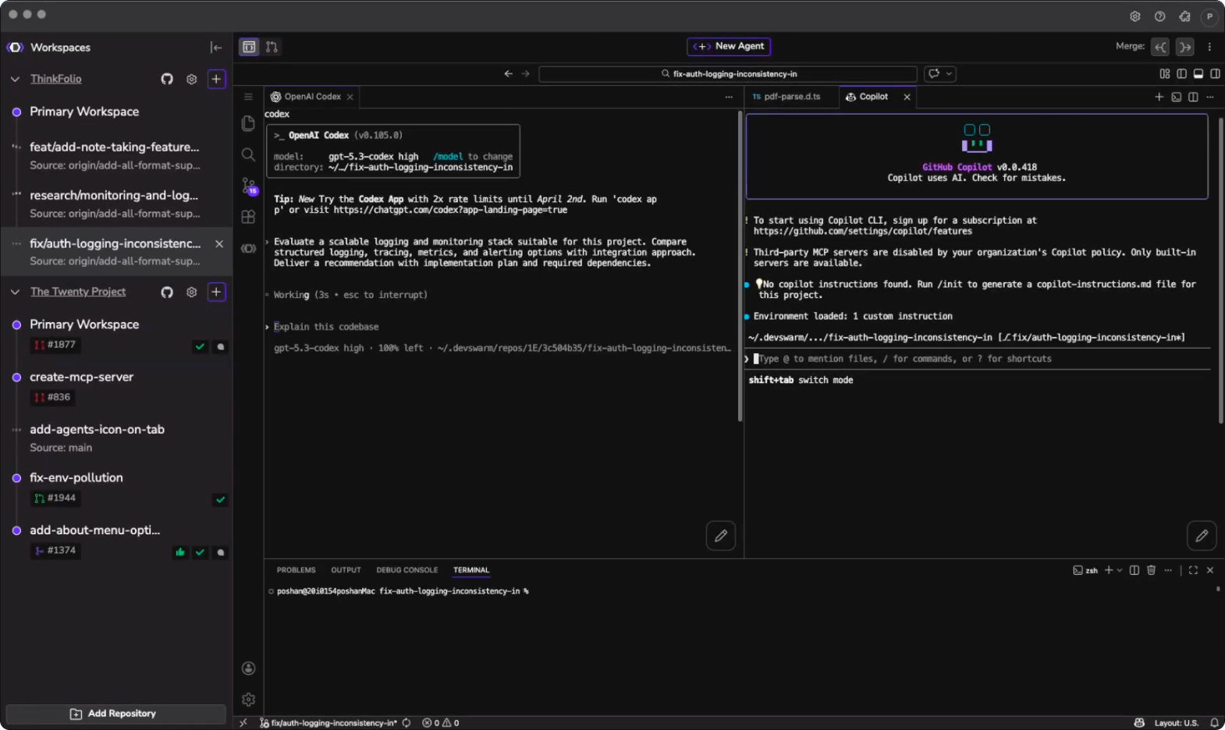Open the Search view in activity bar
The image size is (1225, 730).
coord(248,154)
